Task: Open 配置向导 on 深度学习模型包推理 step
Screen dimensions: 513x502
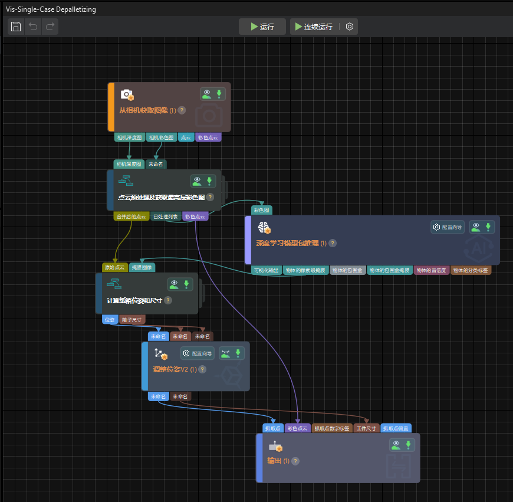Action: (x=448, y=227)
